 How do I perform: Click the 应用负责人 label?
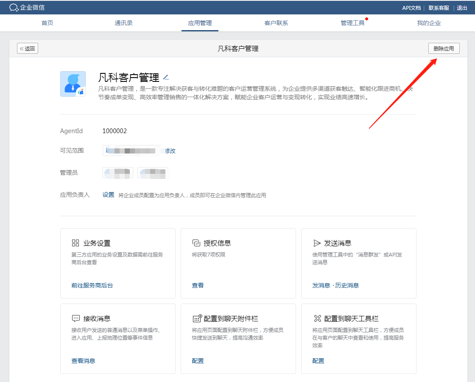[75, 195]
